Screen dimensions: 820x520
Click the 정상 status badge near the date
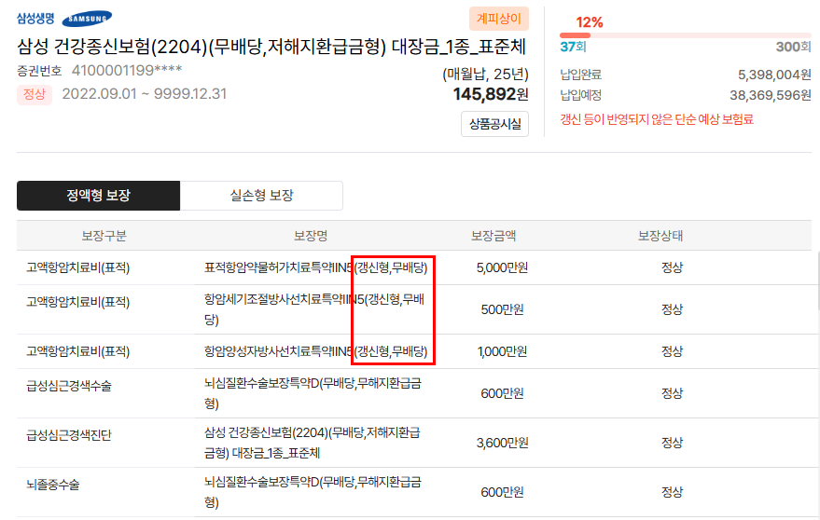pyautogui.click(x=35, y=95)
